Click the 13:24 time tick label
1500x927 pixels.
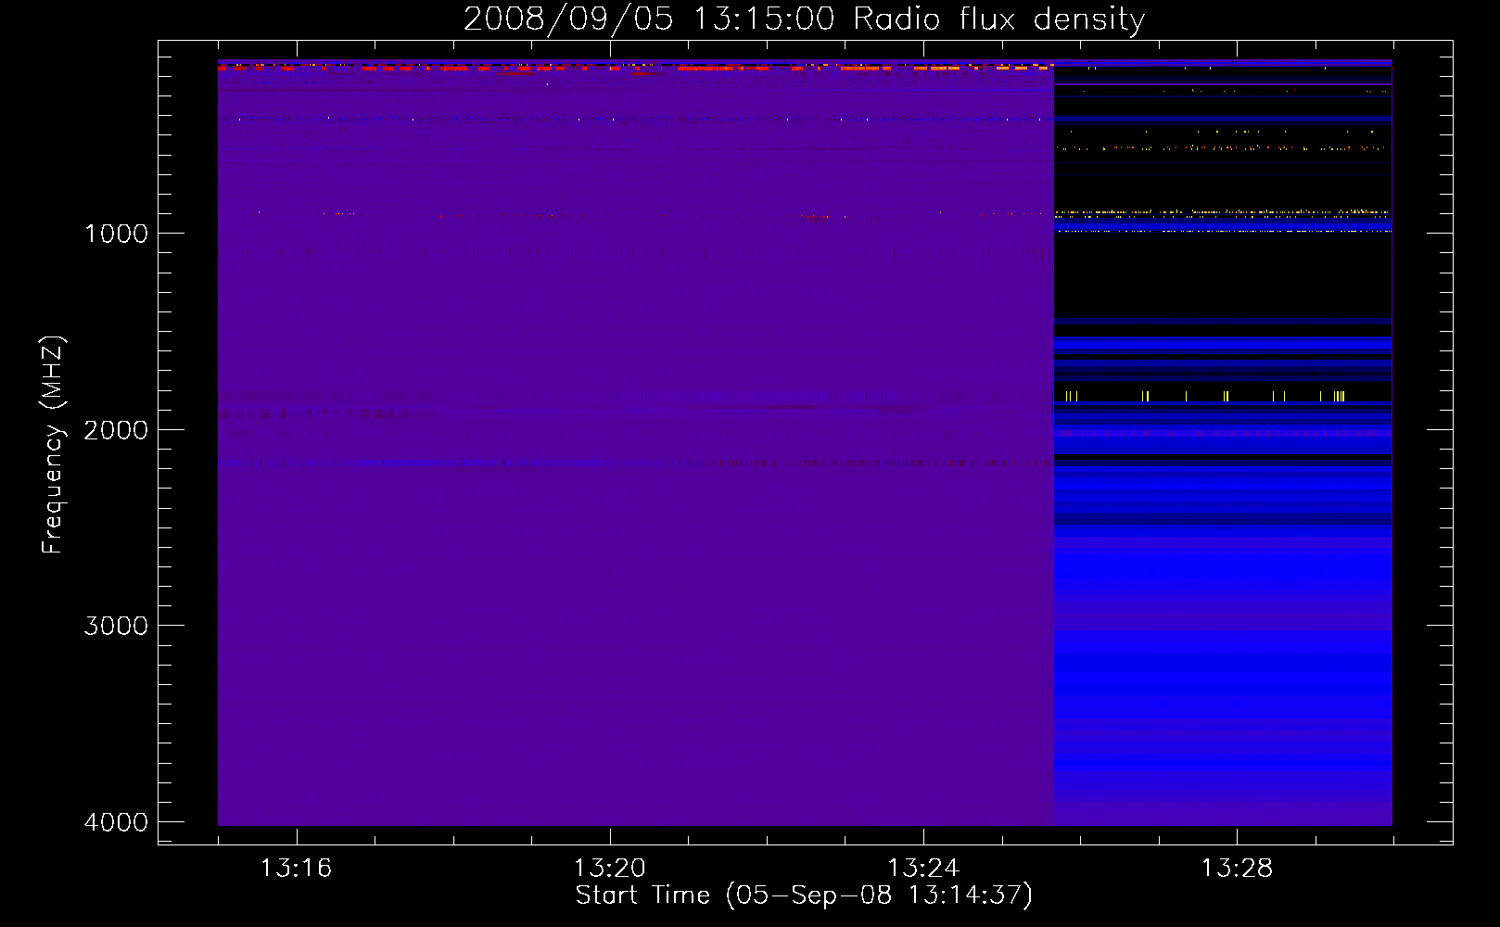click(923, 869)
